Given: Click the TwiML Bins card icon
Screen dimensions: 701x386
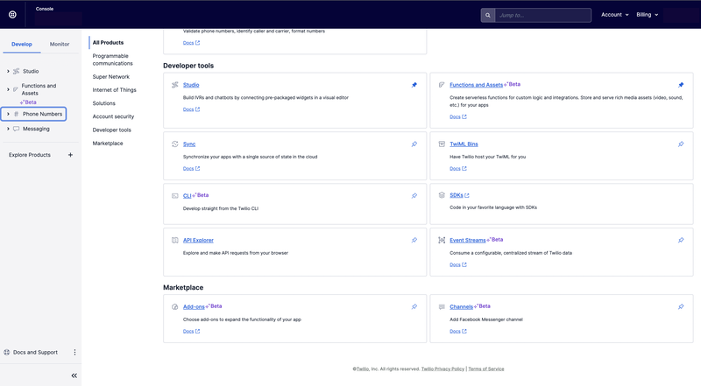Looking at the screenshot, I should pos(442,144).
